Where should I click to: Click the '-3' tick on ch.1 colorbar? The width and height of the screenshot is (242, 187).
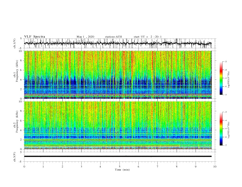225,61
